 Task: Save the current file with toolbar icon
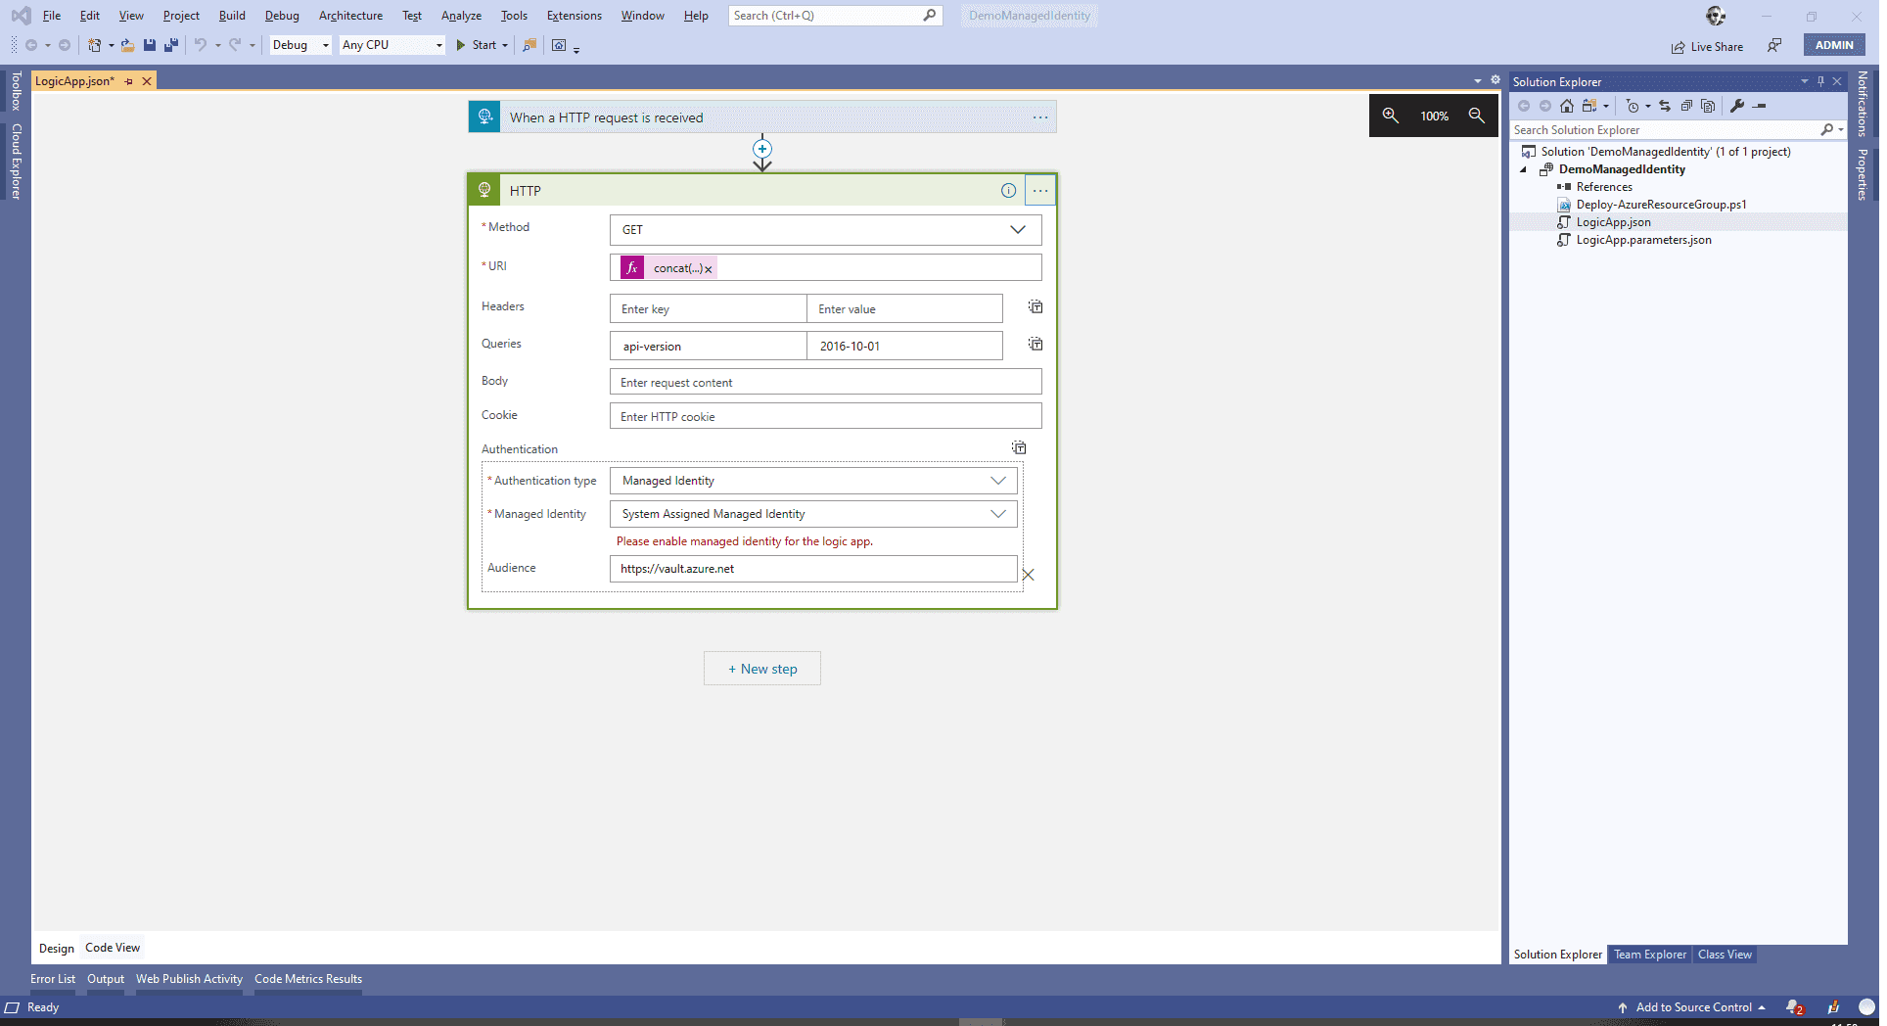click(150, 45)
